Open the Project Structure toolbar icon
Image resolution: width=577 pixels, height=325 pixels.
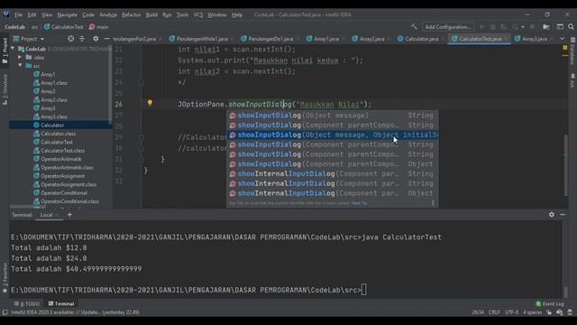(546, 26)
